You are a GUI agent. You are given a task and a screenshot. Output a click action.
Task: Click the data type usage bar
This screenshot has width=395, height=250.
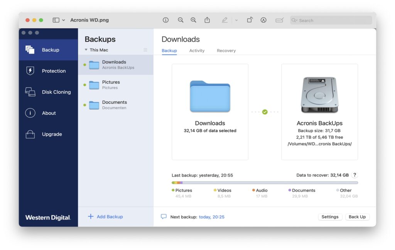(265, 183)
